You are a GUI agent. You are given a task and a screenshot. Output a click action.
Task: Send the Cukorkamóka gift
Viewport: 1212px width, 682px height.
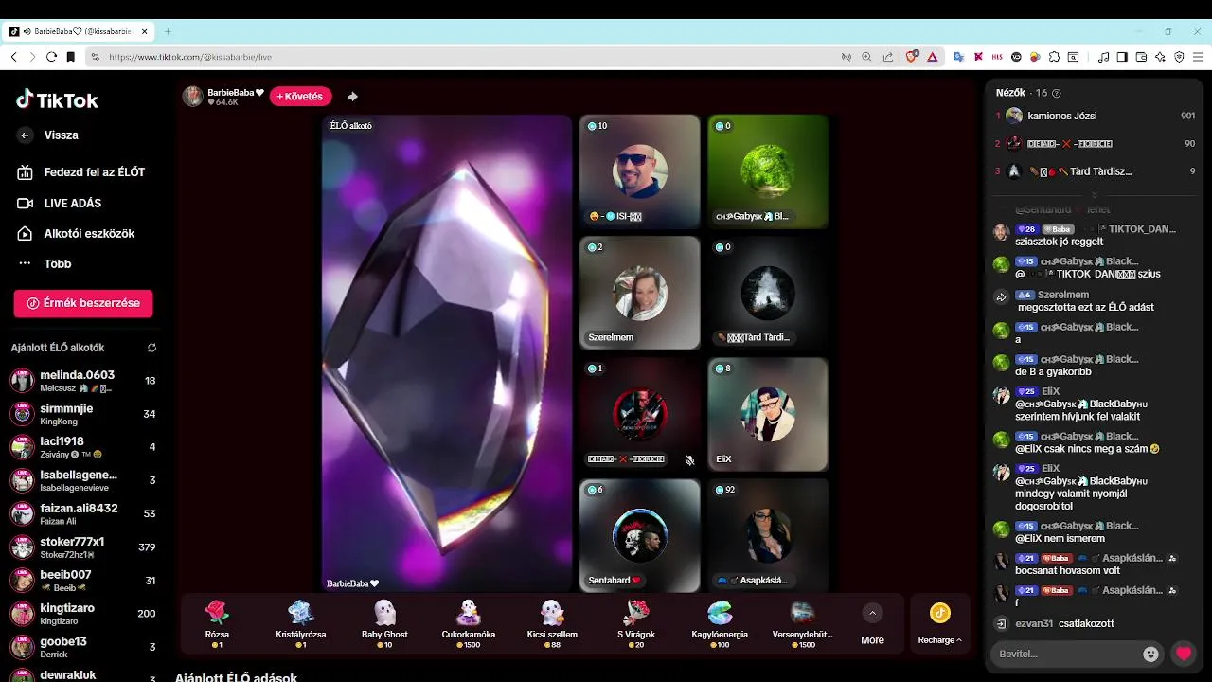469,622
